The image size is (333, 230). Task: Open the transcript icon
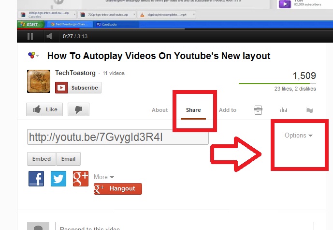(x=258, y=110)
